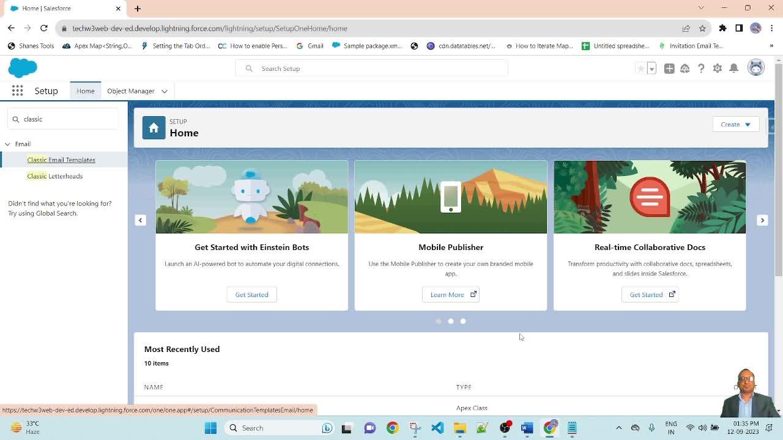
Task: Click the NAME column header
Action: coord(154,387)
